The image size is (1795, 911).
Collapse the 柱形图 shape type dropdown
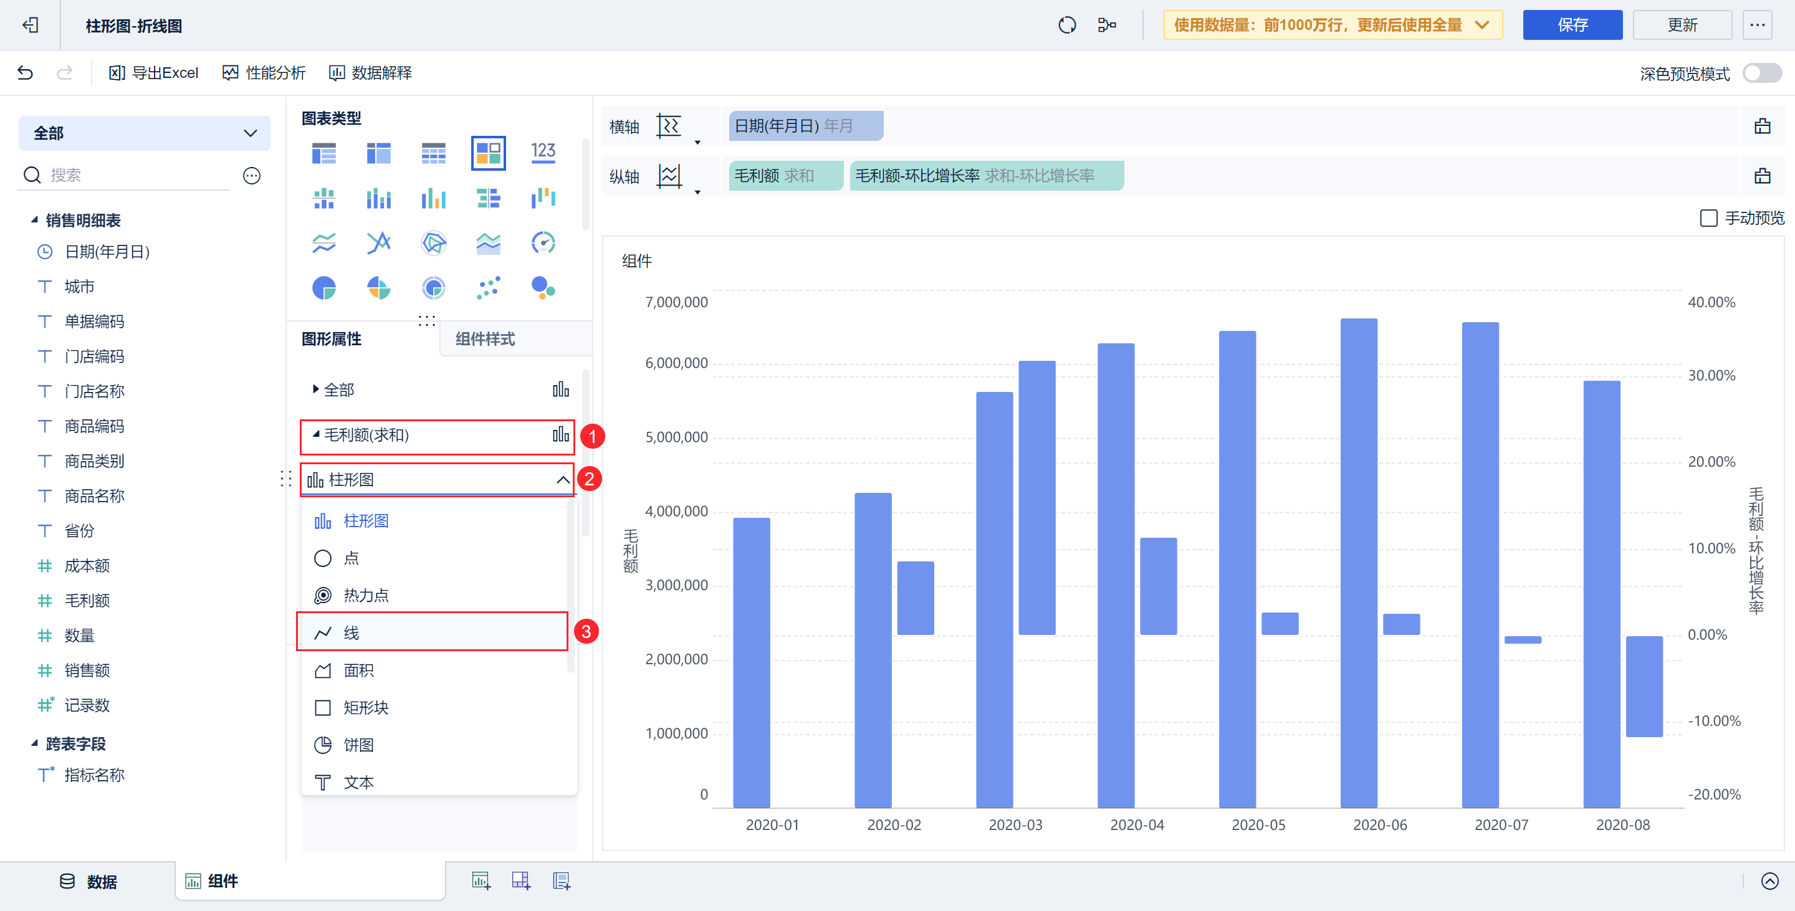pyautogui.click(x=562, y=480)
